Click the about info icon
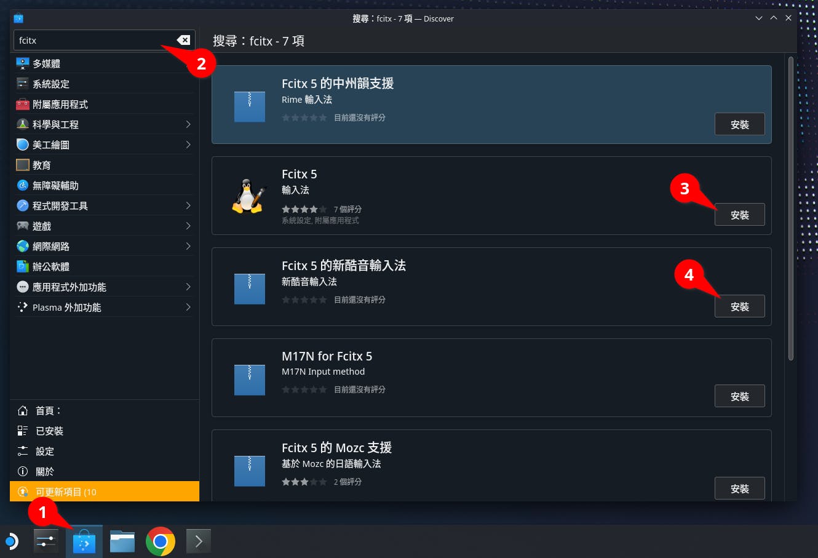 23,471
